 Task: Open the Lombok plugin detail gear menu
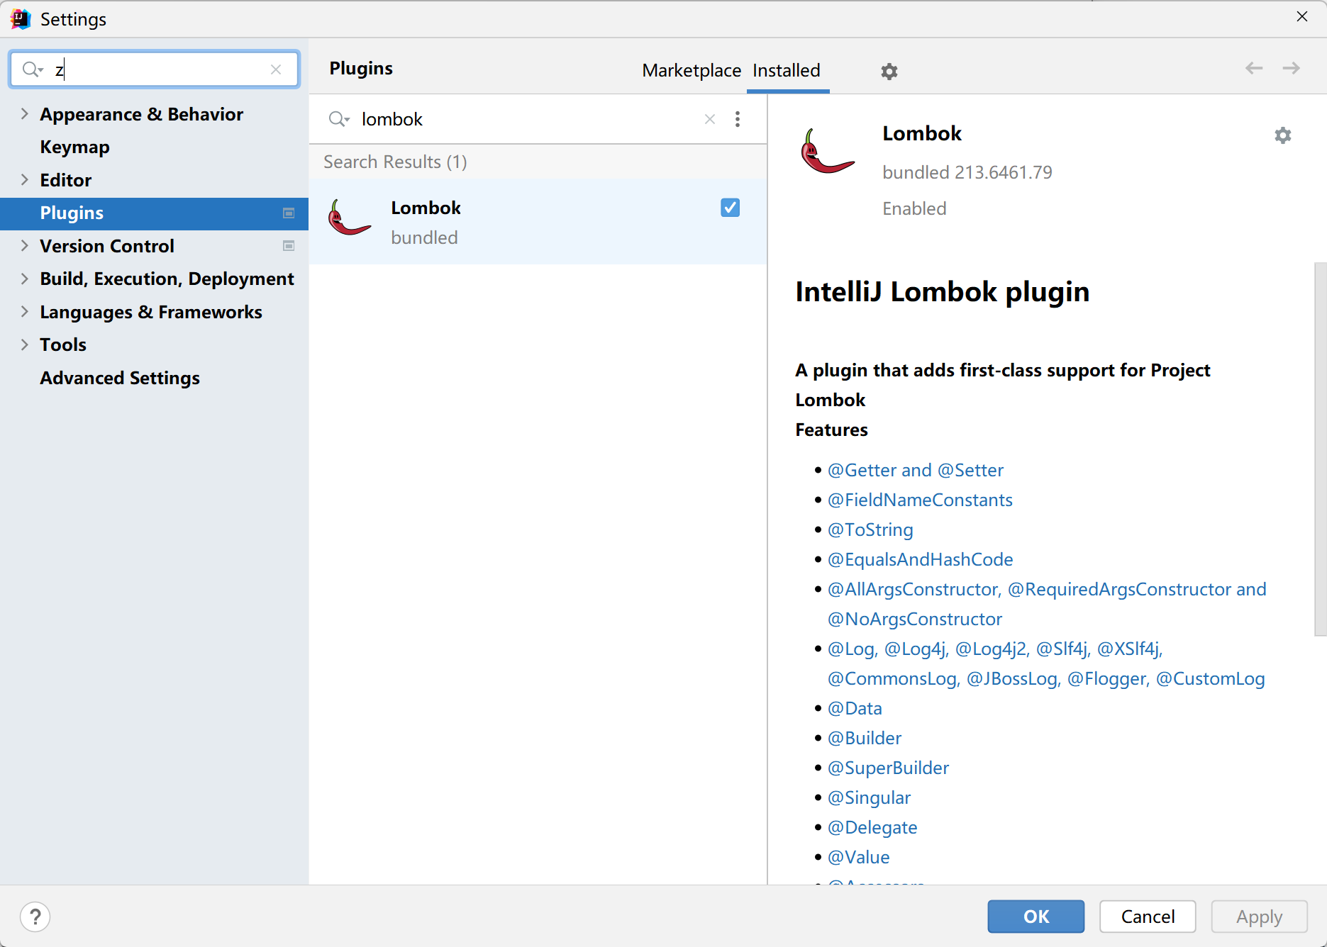(x=1282, y=135)
